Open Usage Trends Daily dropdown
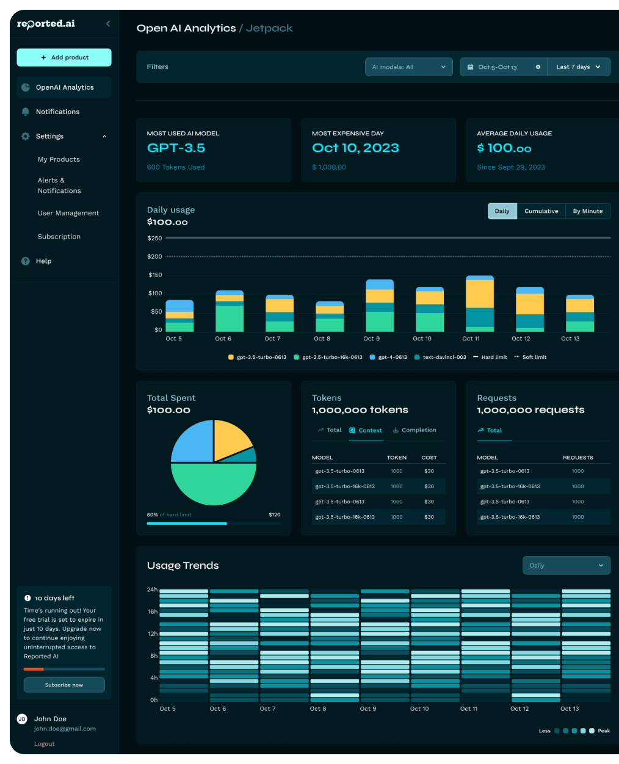Screen dimensions: 619x764 tap(566, 566)
